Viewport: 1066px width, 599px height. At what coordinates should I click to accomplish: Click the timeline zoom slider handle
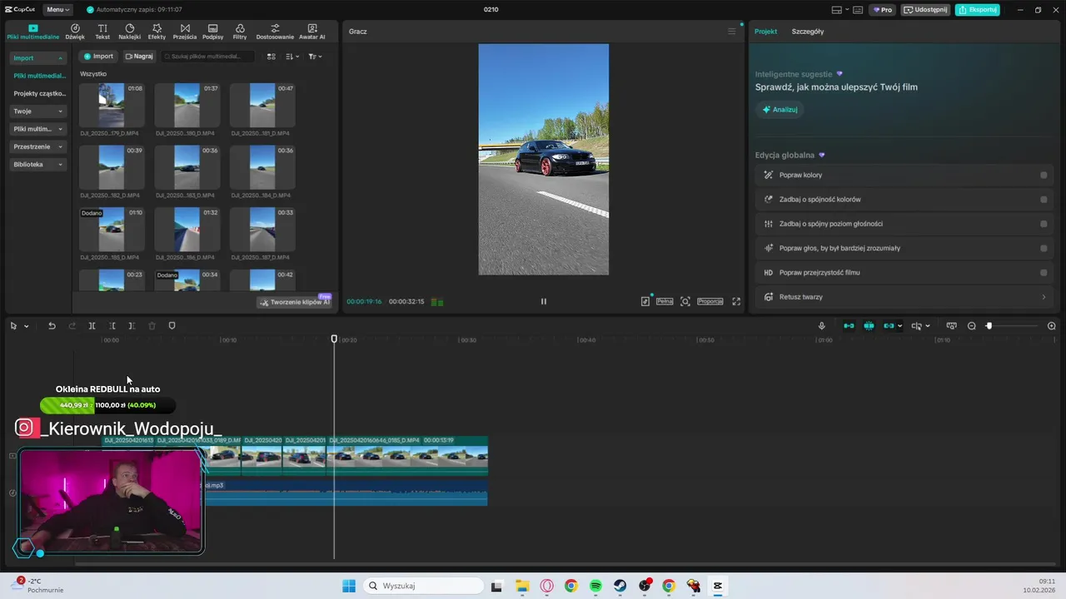pyautogui.click(x=989, y=326)
